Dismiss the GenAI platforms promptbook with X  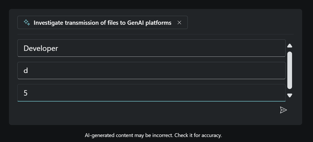[179, 23]
